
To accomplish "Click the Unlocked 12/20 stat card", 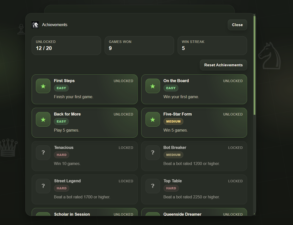I will [x=66, y=45].
